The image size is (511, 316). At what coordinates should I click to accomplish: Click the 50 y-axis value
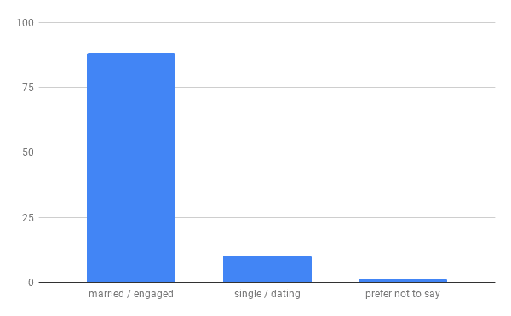point(28,152)
